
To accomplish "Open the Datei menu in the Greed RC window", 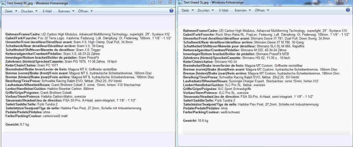I will coord(11,11).
